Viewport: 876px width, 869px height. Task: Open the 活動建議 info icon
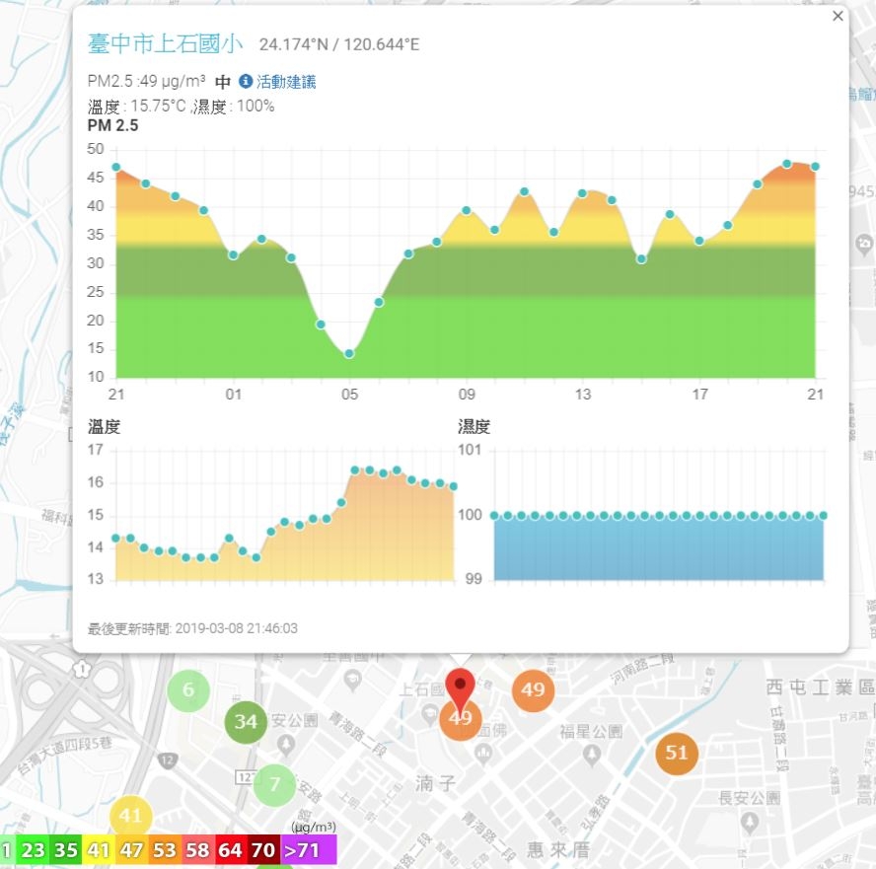click(246, 81)
